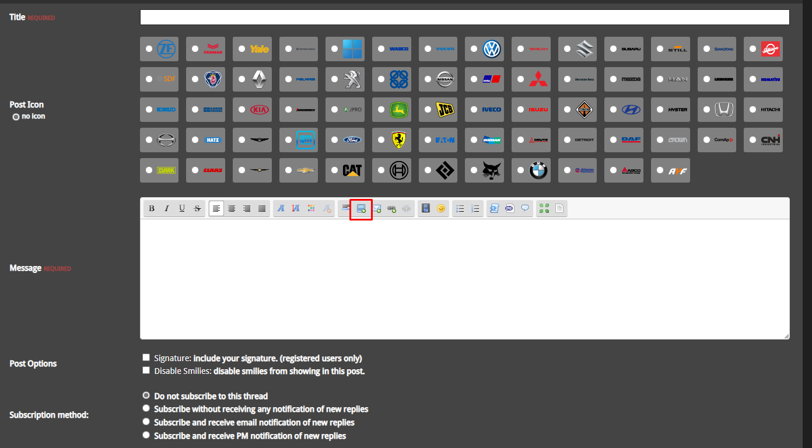Select the ZF post icon
The width and height of the screenshot is (812, 448).
point(149,49)
